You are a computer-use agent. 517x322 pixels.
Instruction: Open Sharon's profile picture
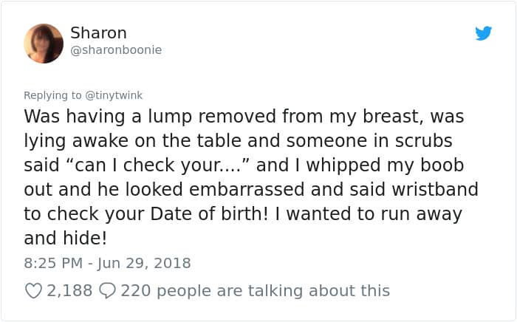[x=44, y=44]
